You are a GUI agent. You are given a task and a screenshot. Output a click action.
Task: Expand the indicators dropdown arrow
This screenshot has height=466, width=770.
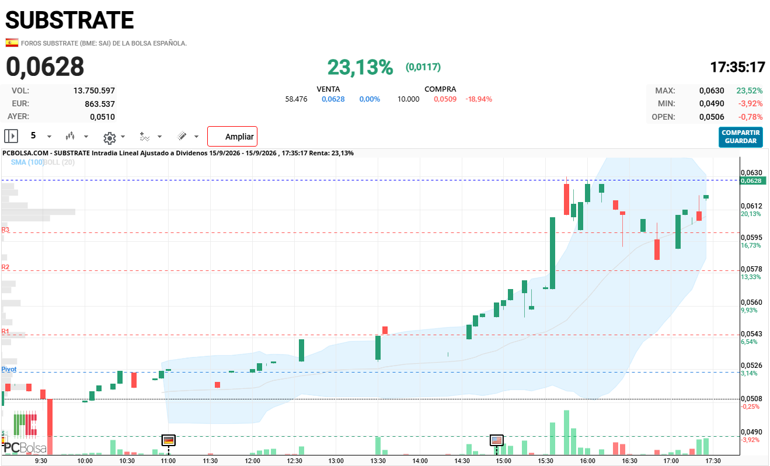[160, 137]
